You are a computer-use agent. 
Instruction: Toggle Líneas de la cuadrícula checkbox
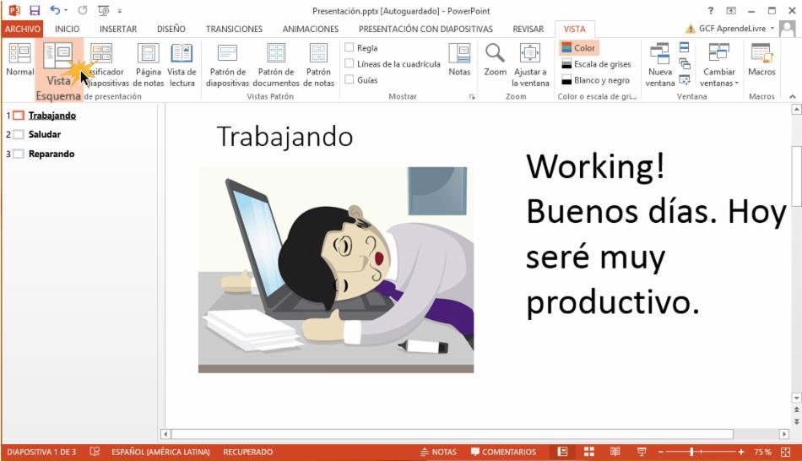[x=350, y=64]
